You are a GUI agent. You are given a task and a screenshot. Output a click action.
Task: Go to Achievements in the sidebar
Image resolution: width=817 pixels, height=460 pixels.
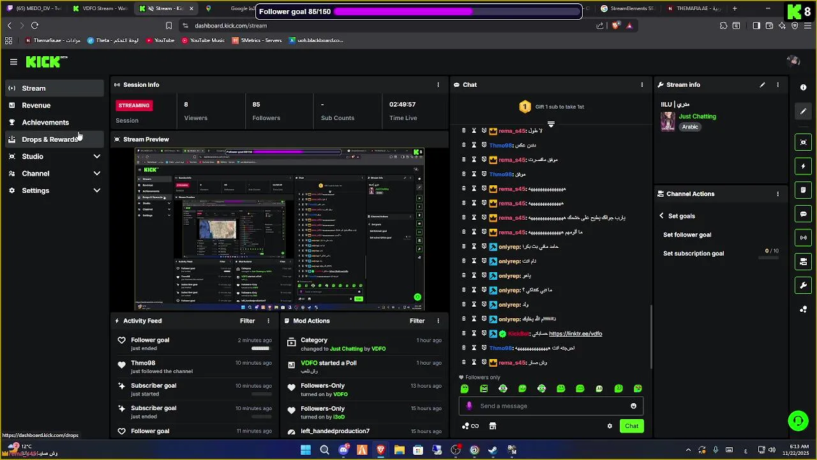pos(54,122)
